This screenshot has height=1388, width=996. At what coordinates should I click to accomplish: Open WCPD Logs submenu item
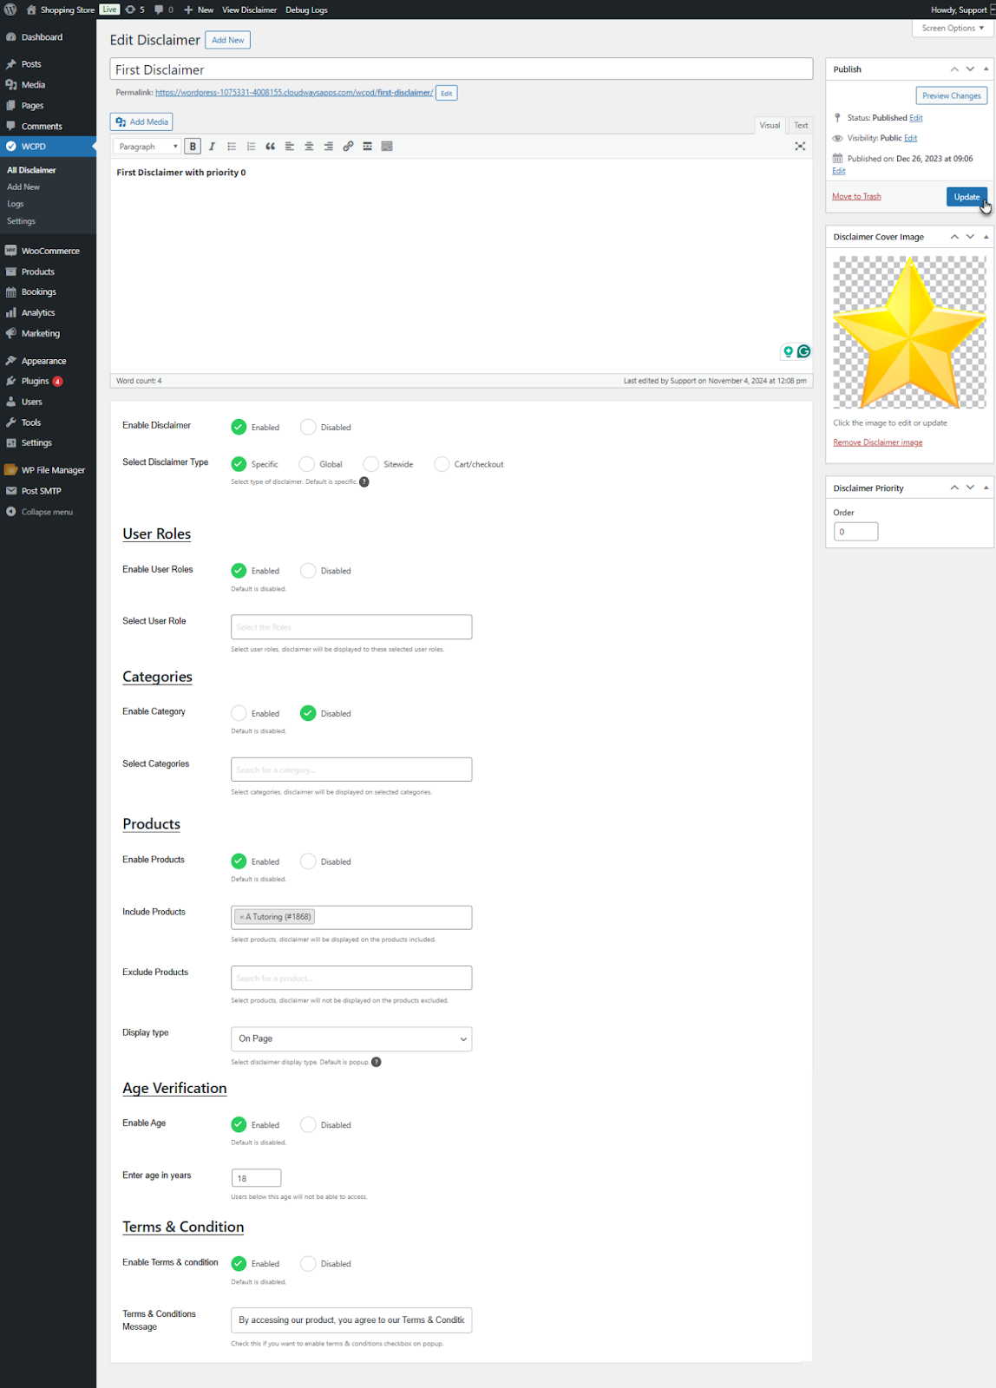[16, 204]
